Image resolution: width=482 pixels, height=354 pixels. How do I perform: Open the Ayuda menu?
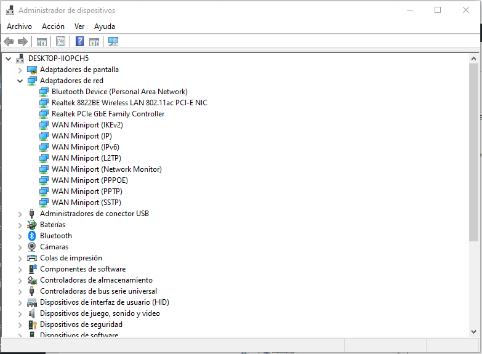pos(105,26)
